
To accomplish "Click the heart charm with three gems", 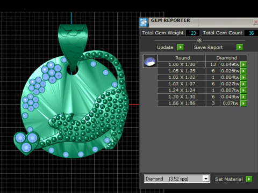I will (26, 143).
